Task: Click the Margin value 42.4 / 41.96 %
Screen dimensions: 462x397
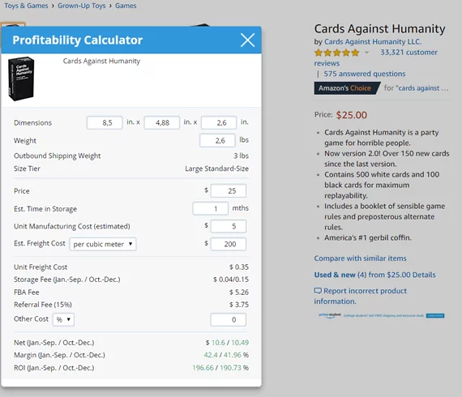Action: coord(226,355)
